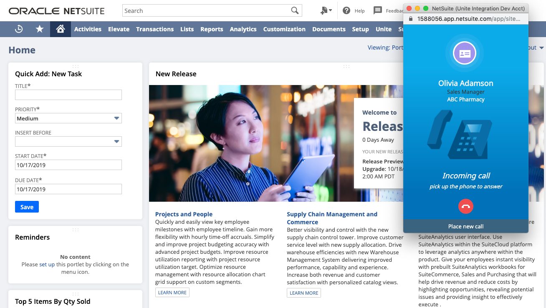Click the Sales Manager title text

click(466, 92)
